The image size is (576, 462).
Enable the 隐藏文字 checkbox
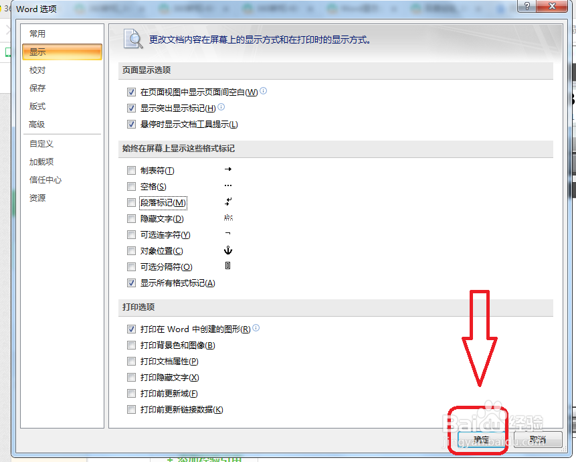131,218
